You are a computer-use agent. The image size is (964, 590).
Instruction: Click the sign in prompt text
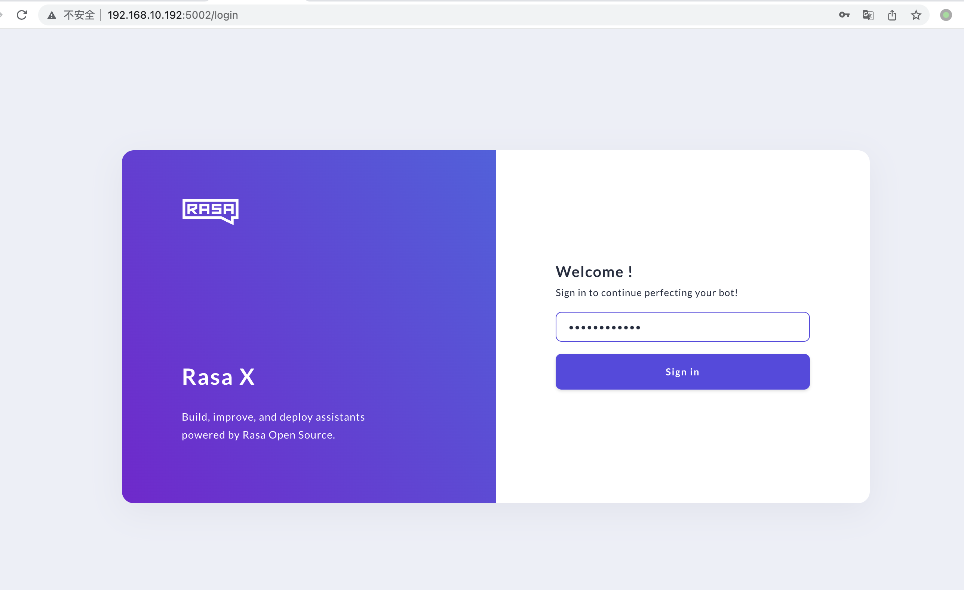point(647,292)
